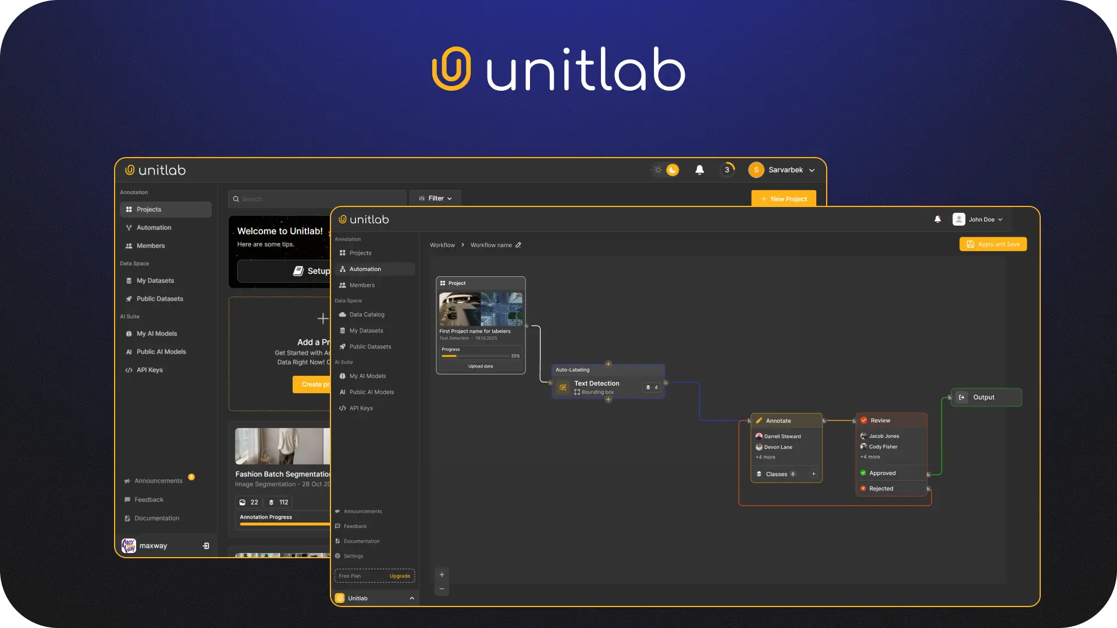1117x628 pixels.
Task: Edit the workflow name with the pencil icon
Action: pos(519,245)
